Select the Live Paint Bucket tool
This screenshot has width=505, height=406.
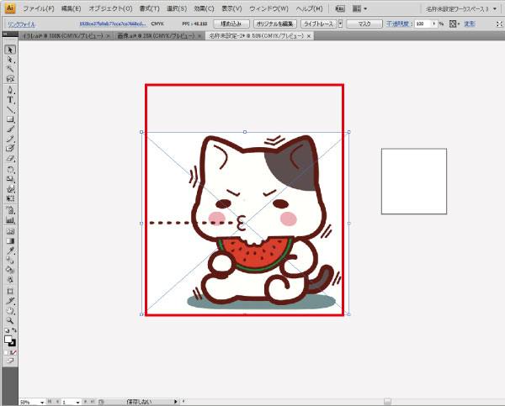[10, 270]
